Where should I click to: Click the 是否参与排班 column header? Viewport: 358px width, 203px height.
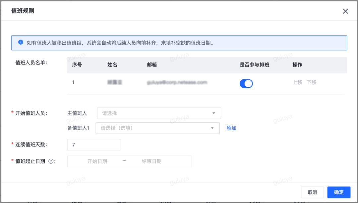tap(254, 65)
